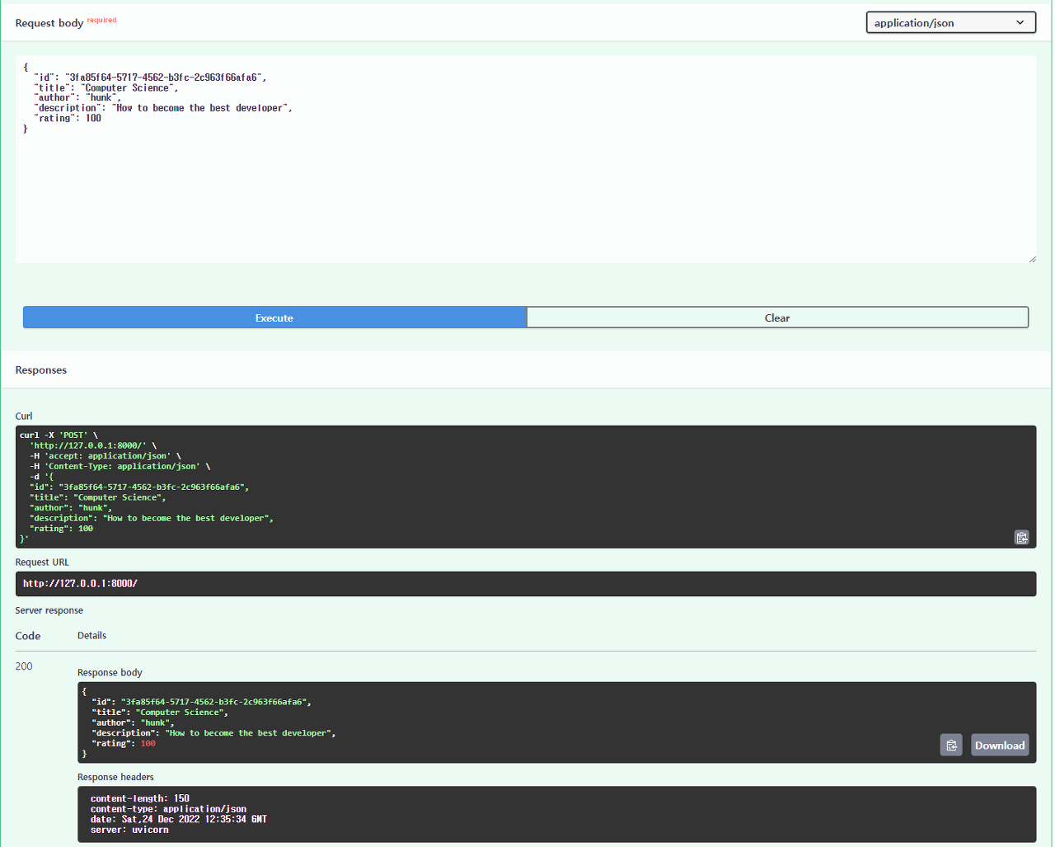Focus the request body JSON editor
The height and width of the screenshot is (847, 1055).
[526, 159]
